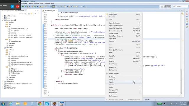This screenshot has height=106, width=189.
Task: Collapse the Demo Rest API project
Action: [x=3, y=20]
